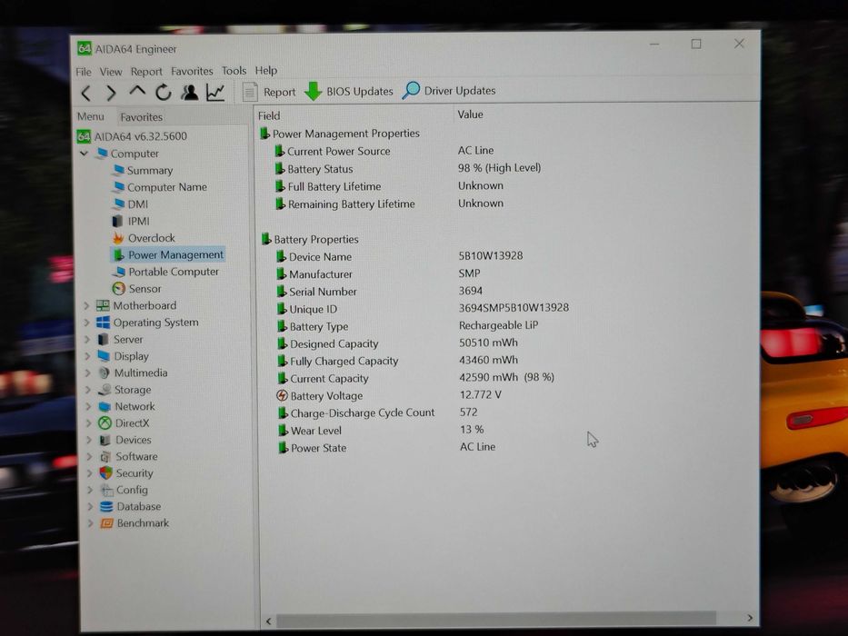
Task: Expand the Network tree node
Action: 89,407
